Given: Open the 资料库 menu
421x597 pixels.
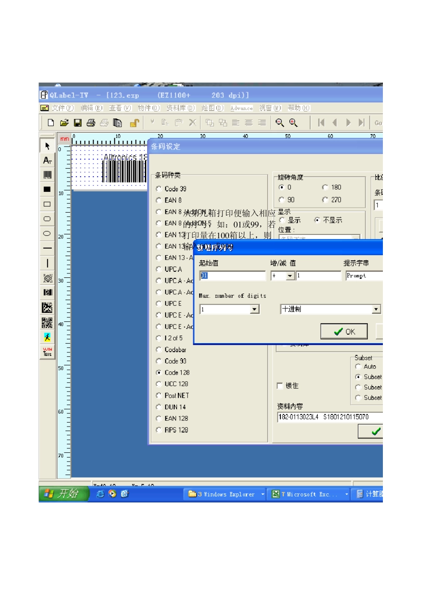Looking at the screenshot, I should pyautogui.click(x=180, y=108).
